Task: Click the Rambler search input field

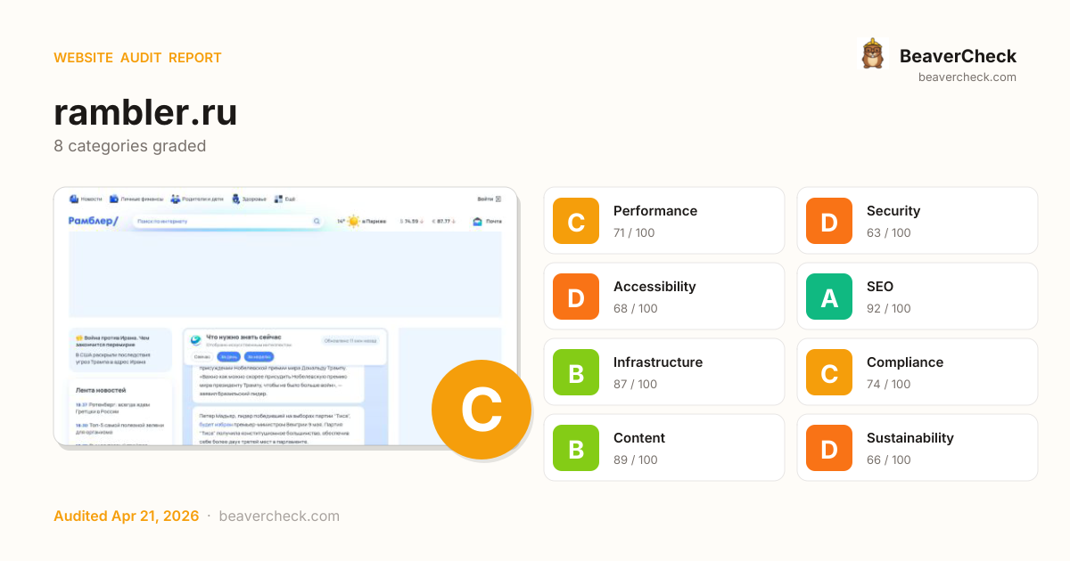Action: pyautogui.click(x=223, y=221)
